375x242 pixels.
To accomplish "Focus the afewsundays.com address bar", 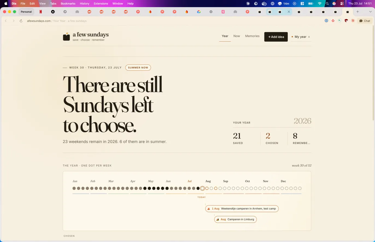I will pyautogui.click(x=57, y=21).
